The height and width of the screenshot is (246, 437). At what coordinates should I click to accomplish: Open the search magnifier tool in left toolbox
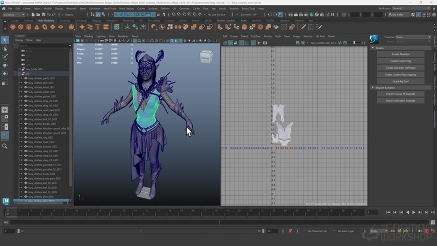pos(5,146)
